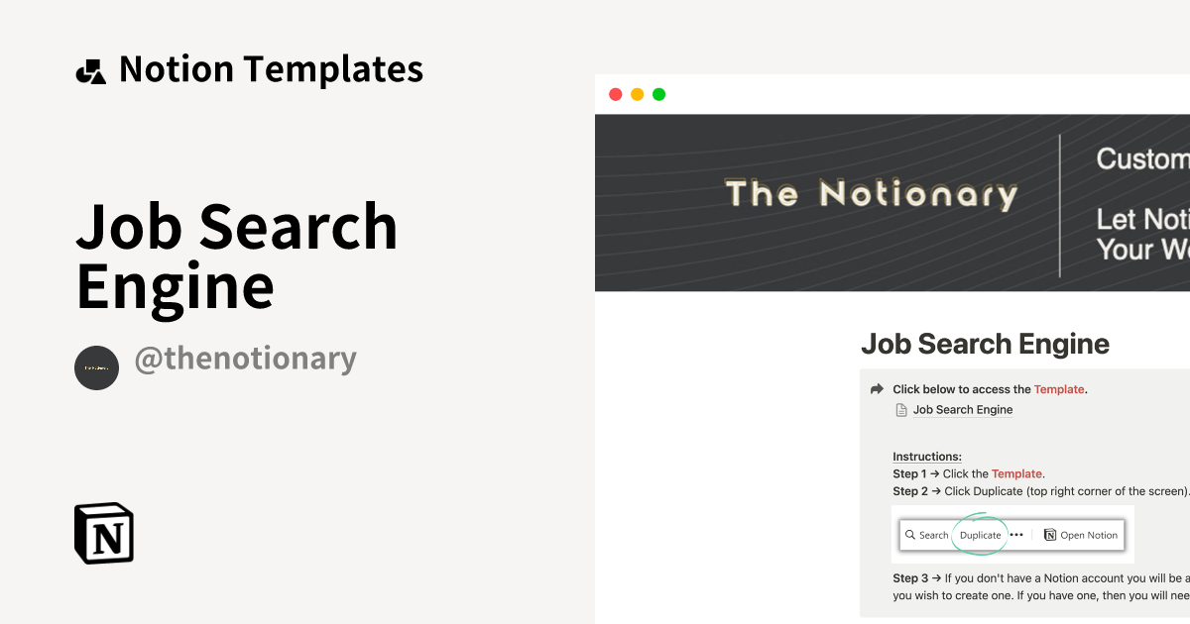The image size is (1190, 624).
Task: Click the red close window dot
Action: pos(616,95)
